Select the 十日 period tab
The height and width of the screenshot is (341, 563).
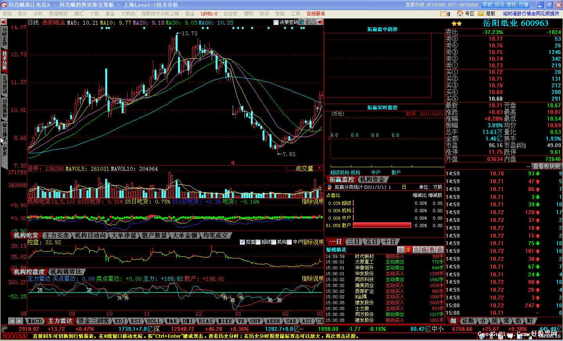point(389,242)
